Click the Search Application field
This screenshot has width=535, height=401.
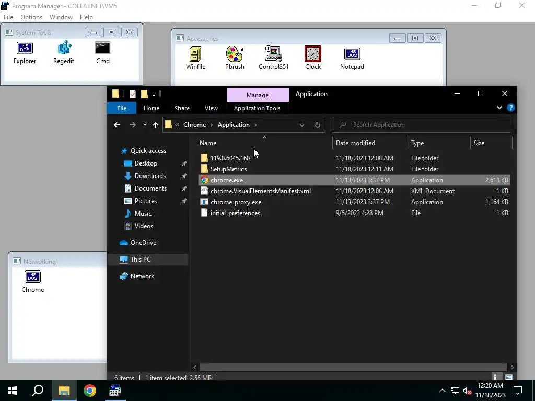point(421,125)
